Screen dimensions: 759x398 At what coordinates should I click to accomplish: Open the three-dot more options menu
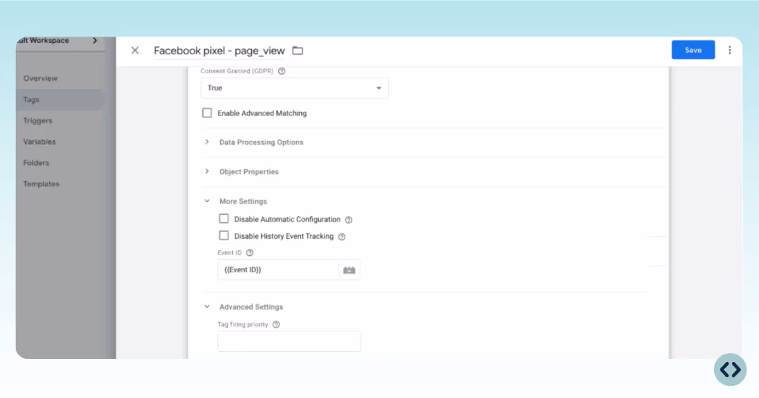(x=729, y=50)
